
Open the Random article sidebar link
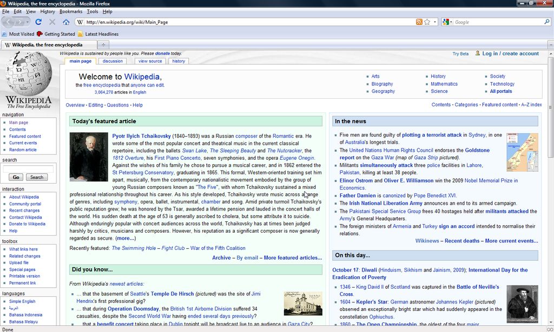[23, 150]
